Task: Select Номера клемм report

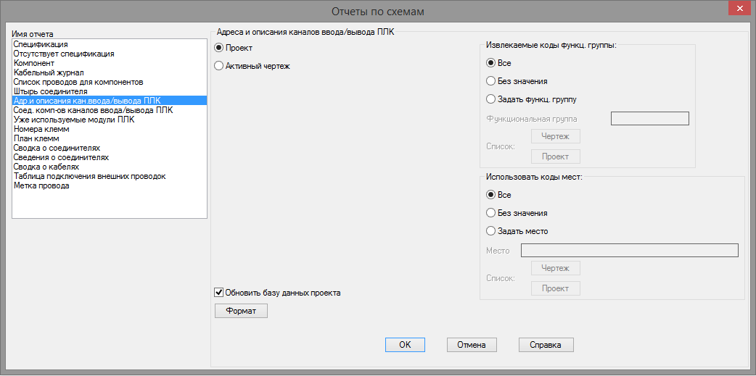Action: click(x=110, y=129)
